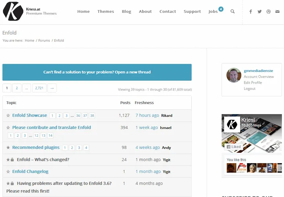Click the Logout link

tap(250, 88)
